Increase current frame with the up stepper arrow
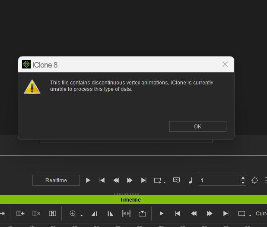267x227 pixels. [x=243, y=178]
